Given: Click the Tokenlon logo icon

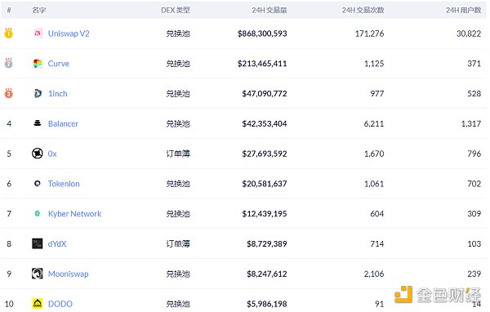Looking at the screenshot, I should pos(38,184).
